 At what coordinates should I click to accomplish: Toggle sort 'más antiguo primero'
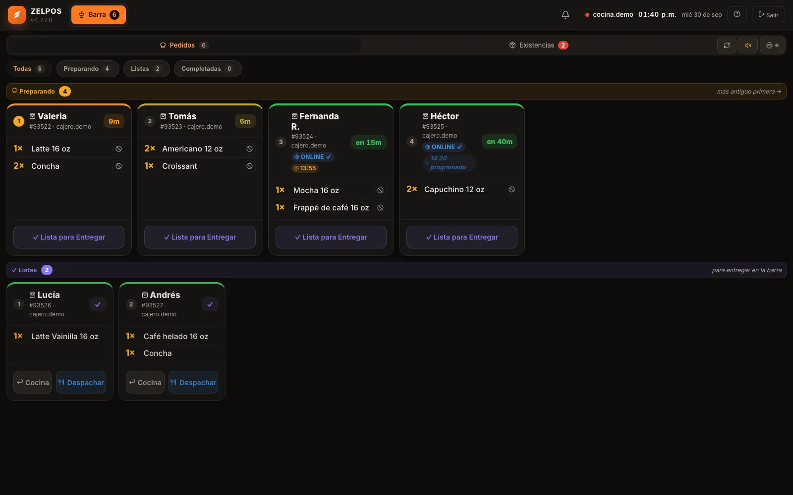749,92
